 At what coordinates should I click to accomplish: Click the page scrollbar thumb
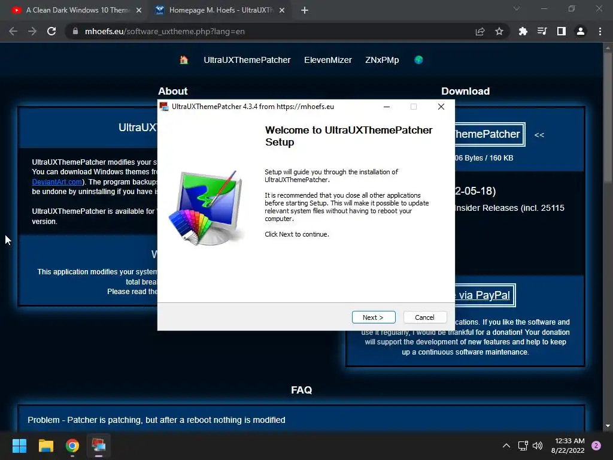pyautogui.click(x=608, y=117)
